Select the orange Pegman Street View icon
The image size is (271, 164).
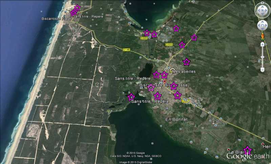[263, 36]
